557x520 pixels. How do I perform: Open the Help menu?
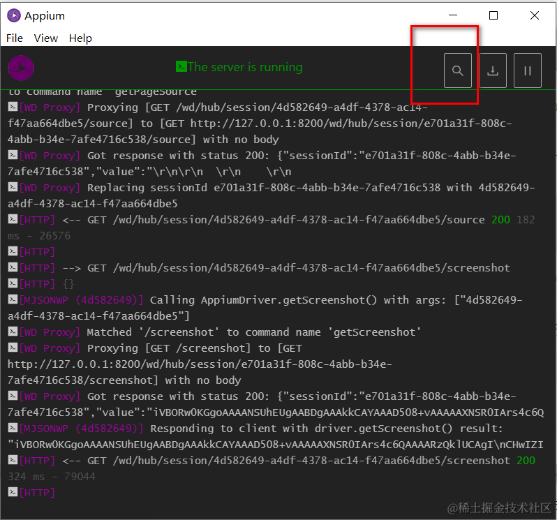(x=80, y=38)
